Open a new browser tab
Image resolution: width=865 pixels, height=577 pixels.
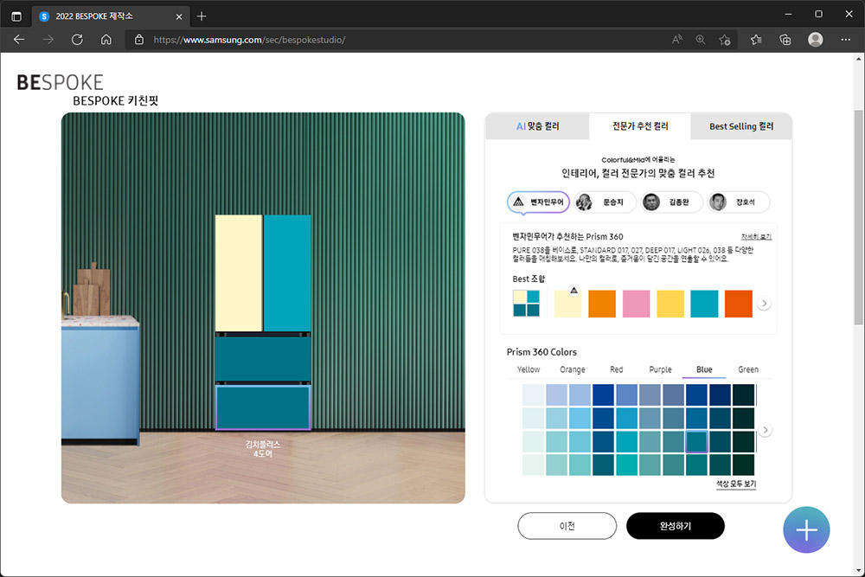point(202,16)
